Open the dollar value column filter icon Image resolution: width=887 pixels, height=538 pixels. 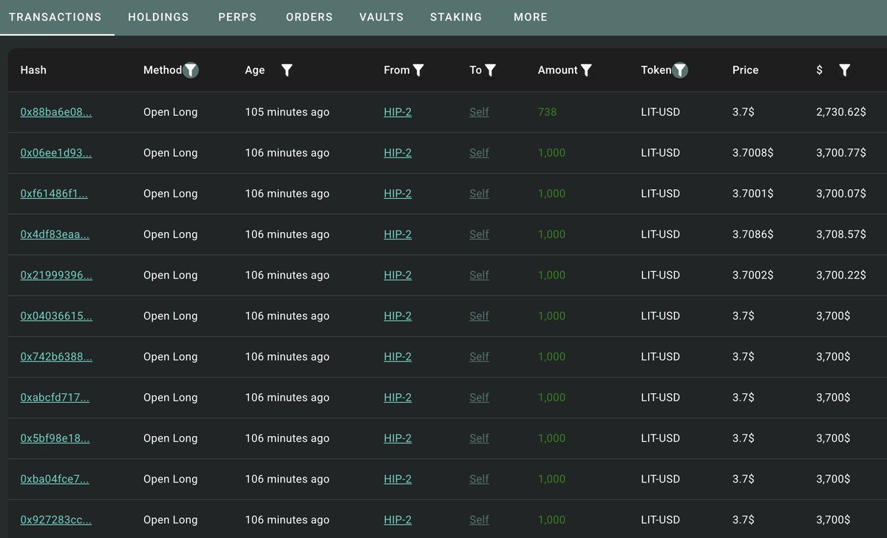click(x=844, y=70)
